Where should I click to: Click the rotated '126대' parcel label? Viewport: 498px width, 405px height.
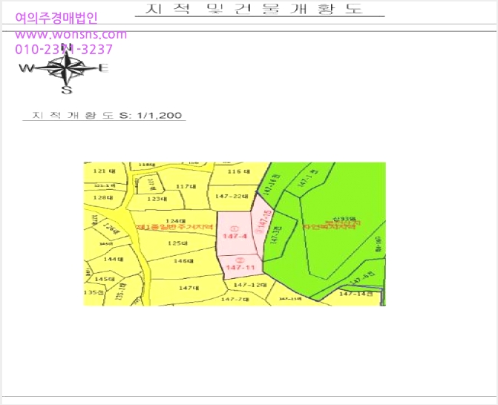pos(111,230)
